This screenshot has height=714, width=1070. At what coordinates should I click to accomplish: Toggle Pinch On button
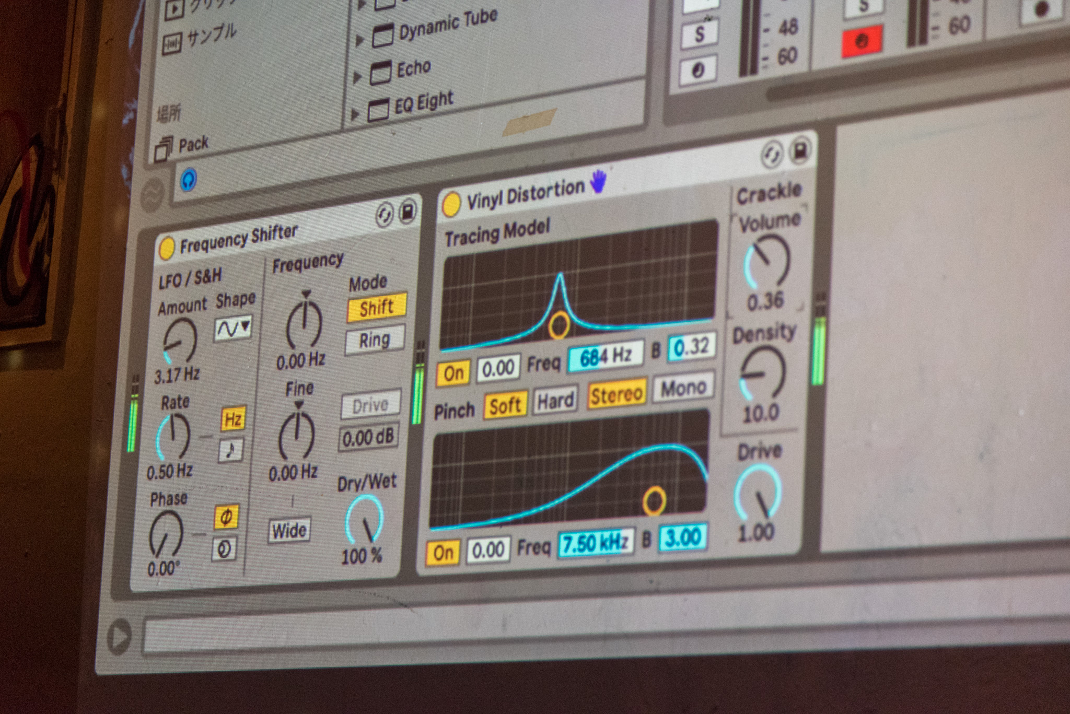tap(443, 553)
